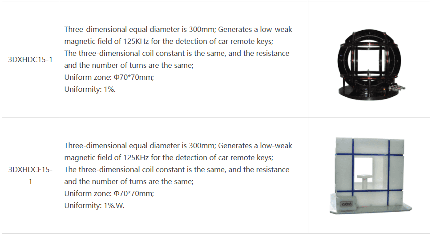Click the second row's "number of turns" line
Image resolution: width=432 pixels, height=236 pixels.
pos(129,181)
